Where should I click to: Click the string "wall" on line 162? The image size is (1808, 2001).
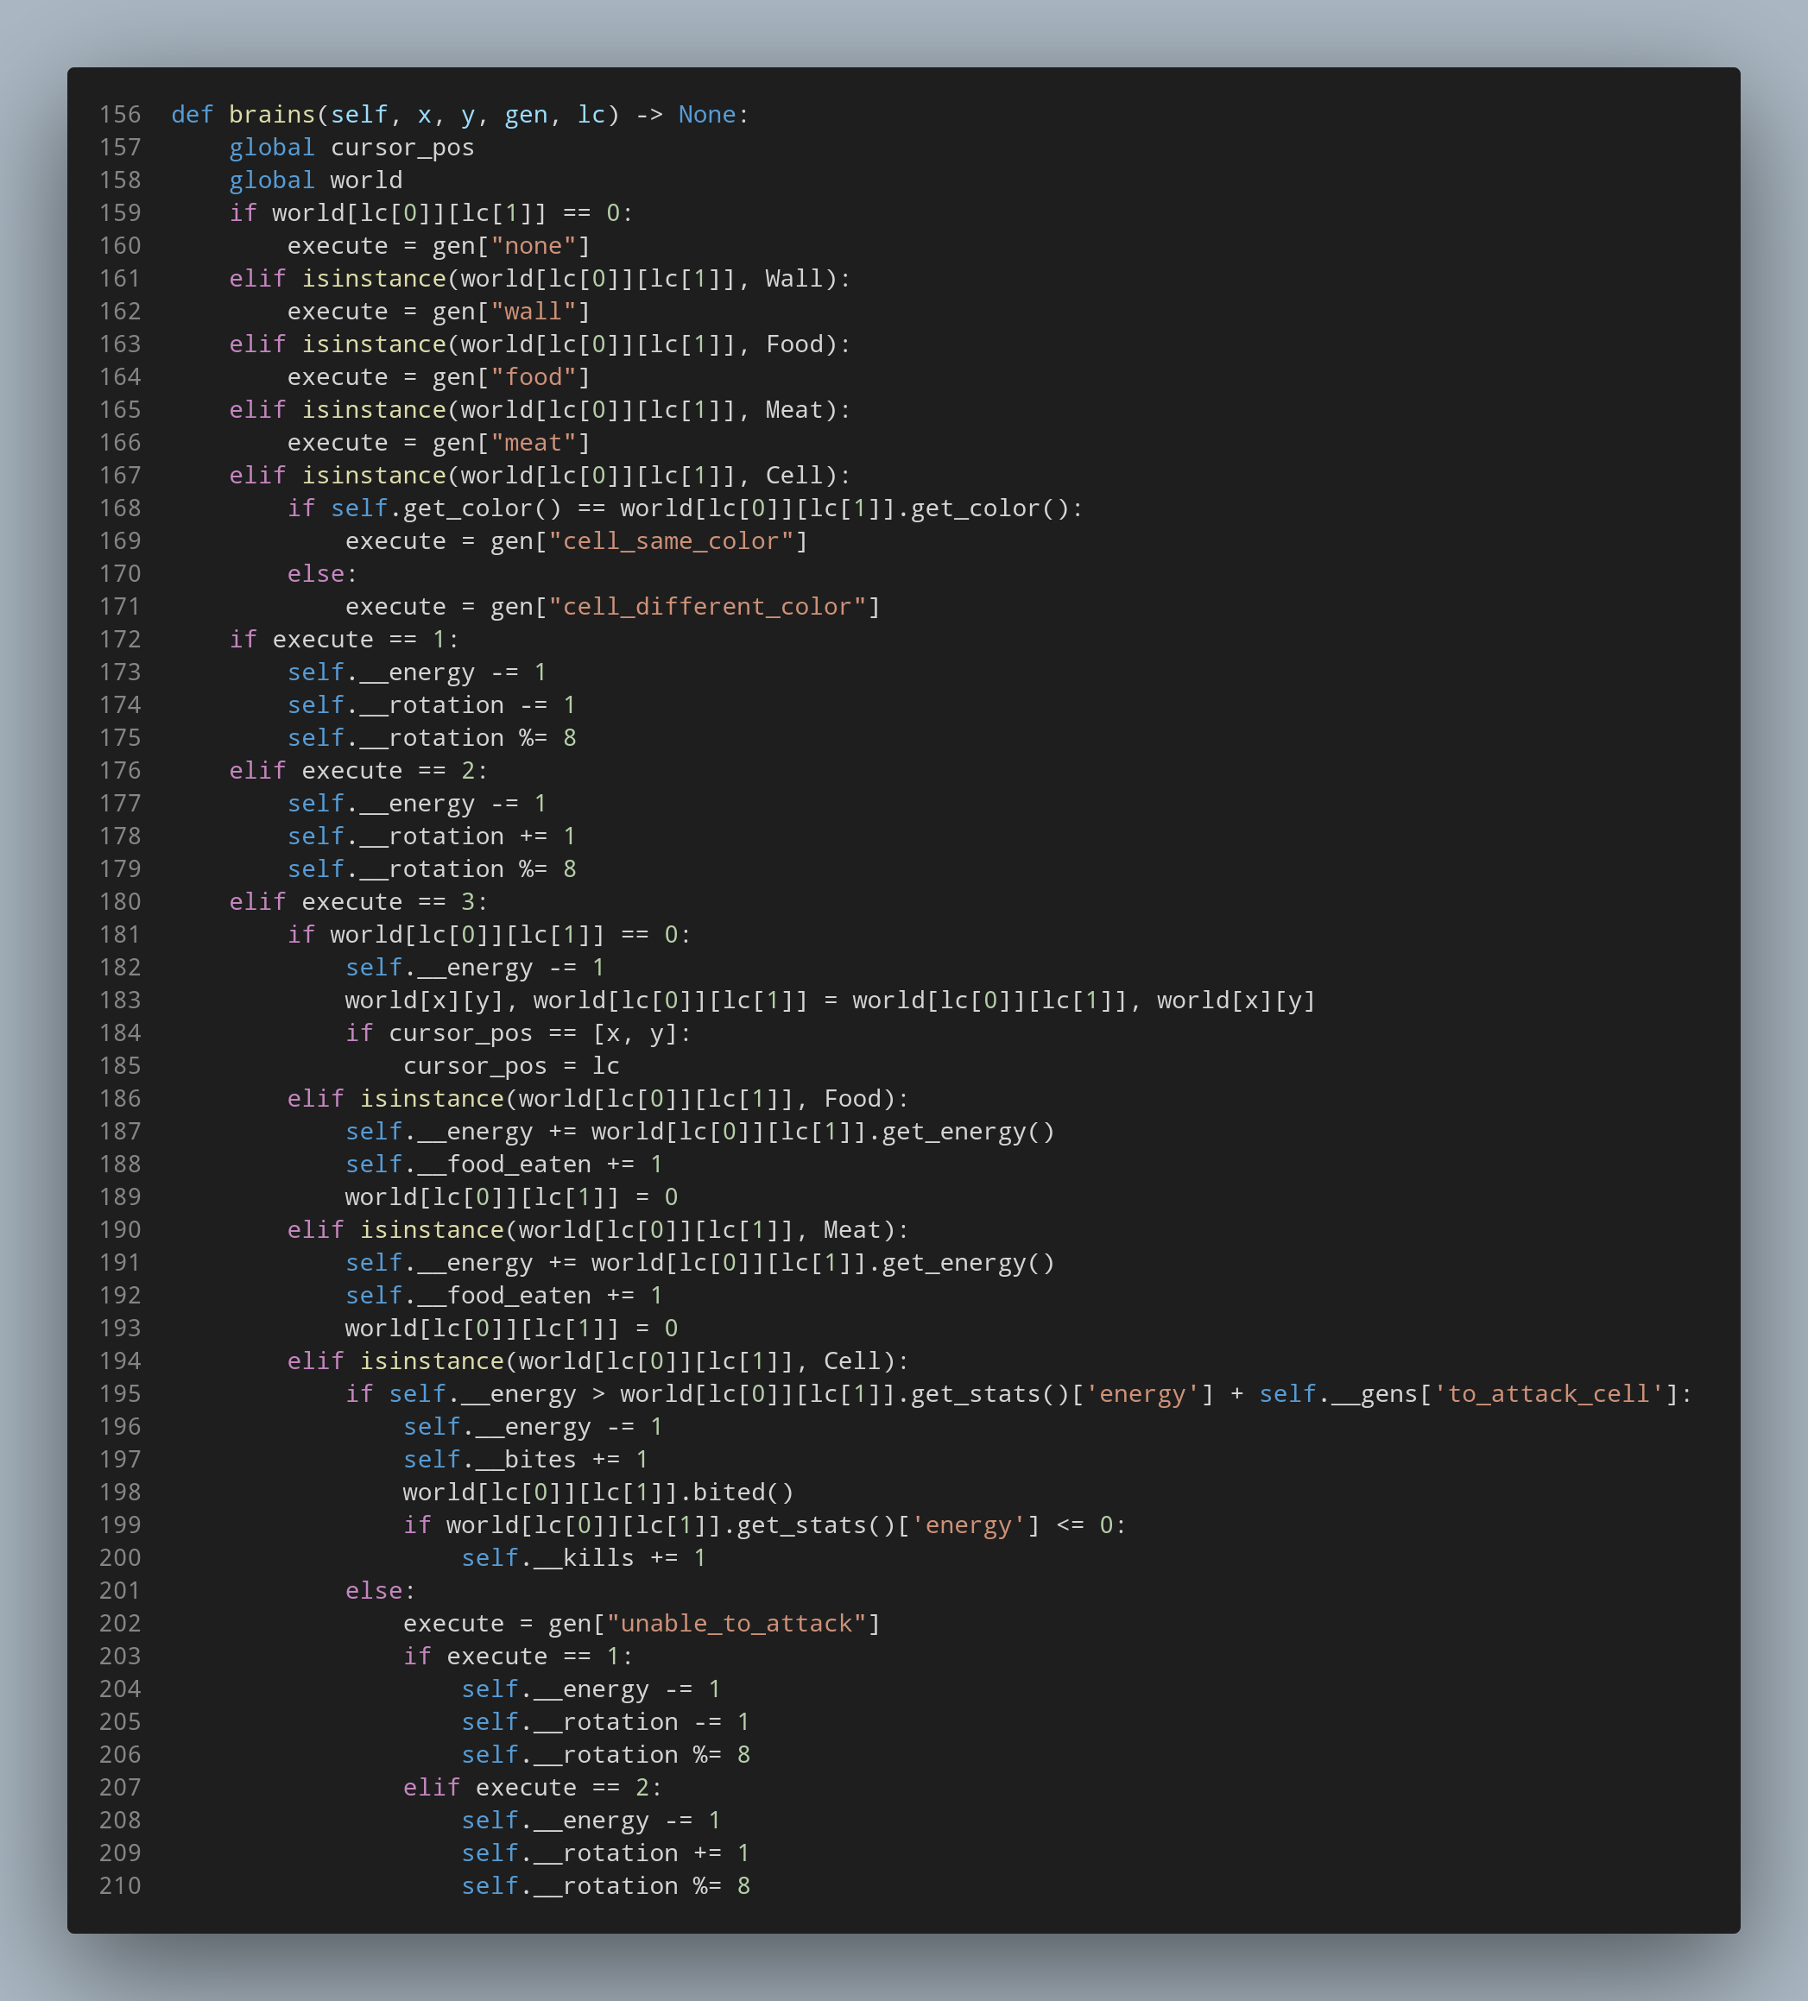coord(534,312)
